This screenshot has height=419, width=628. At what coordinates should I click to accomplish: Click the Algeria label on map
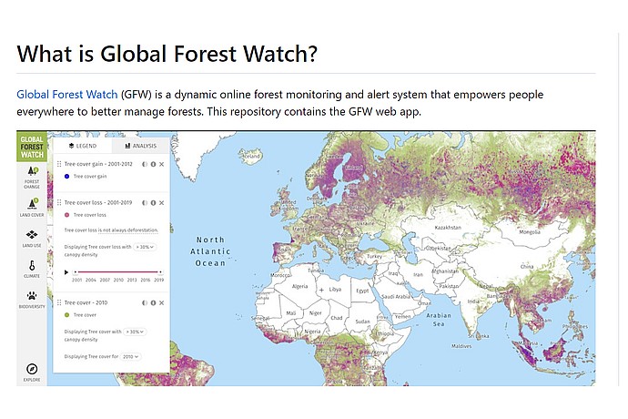click(x=300, y=286)
